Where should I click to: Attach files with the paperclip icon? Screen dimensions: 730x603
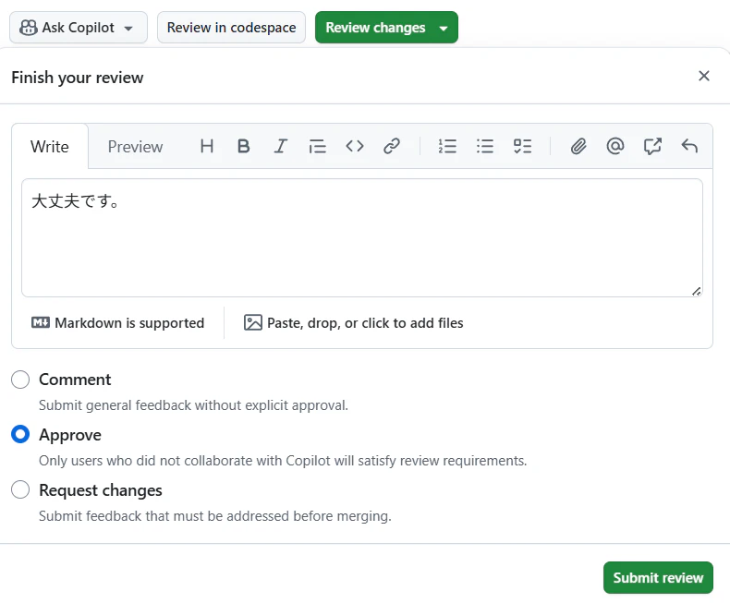pos(578,147)
